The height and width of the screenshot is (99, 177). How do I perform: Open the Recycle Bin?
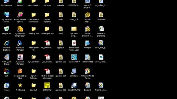coord(7,29)
